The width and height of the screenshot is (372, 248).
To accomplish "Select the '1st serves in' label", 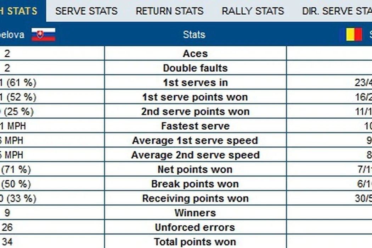I will (195, 83).
